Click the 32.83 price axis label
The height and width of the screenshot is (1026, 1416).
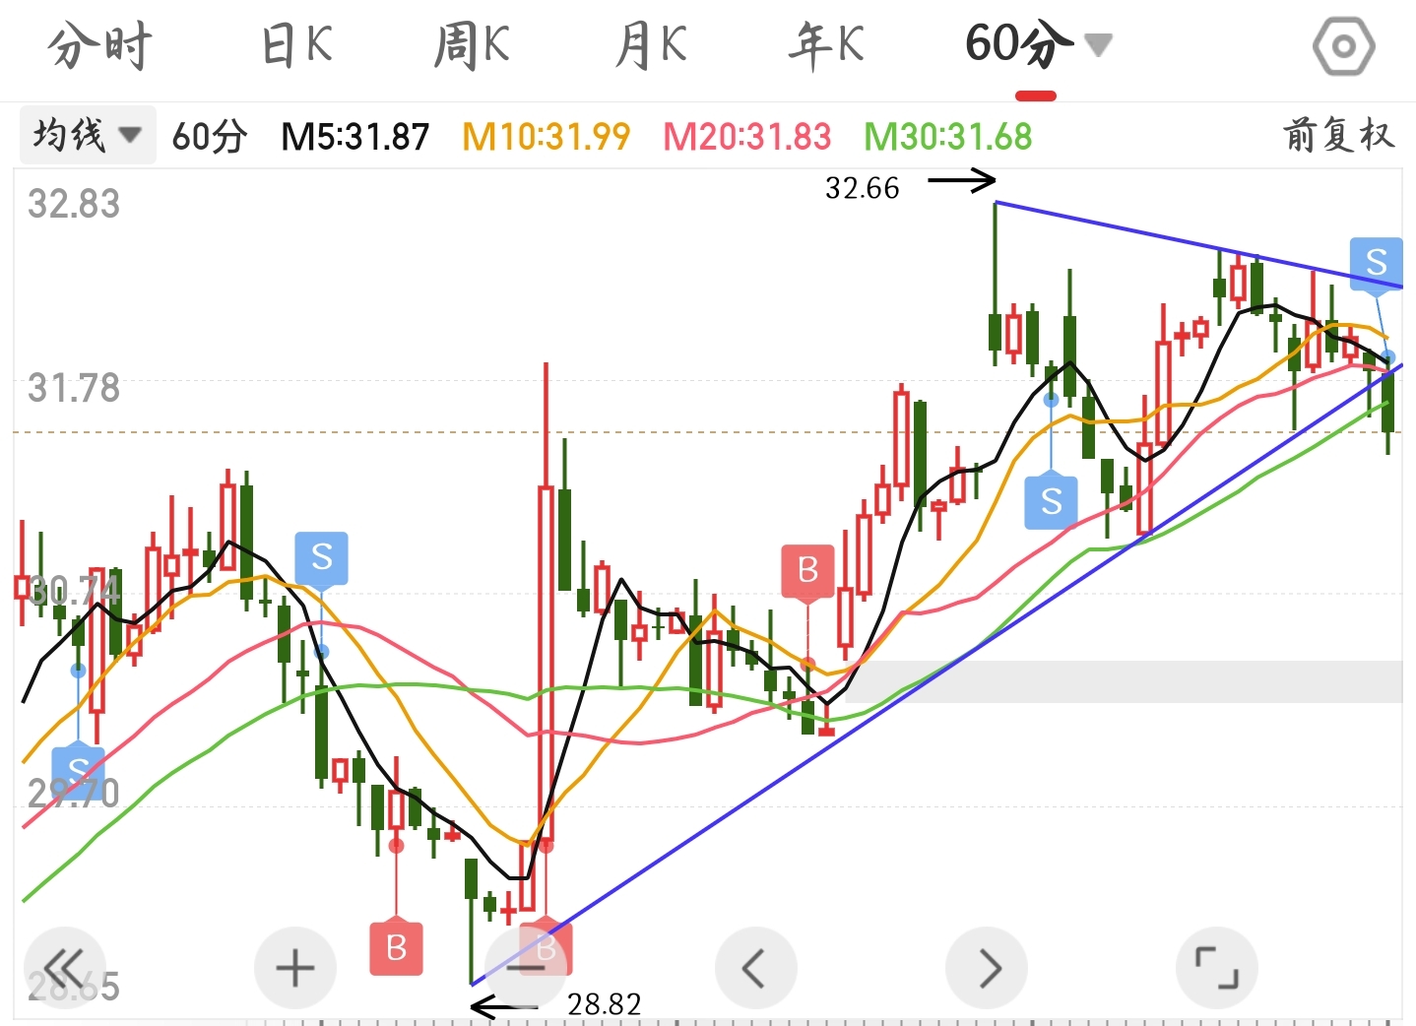tap(74, 204)
